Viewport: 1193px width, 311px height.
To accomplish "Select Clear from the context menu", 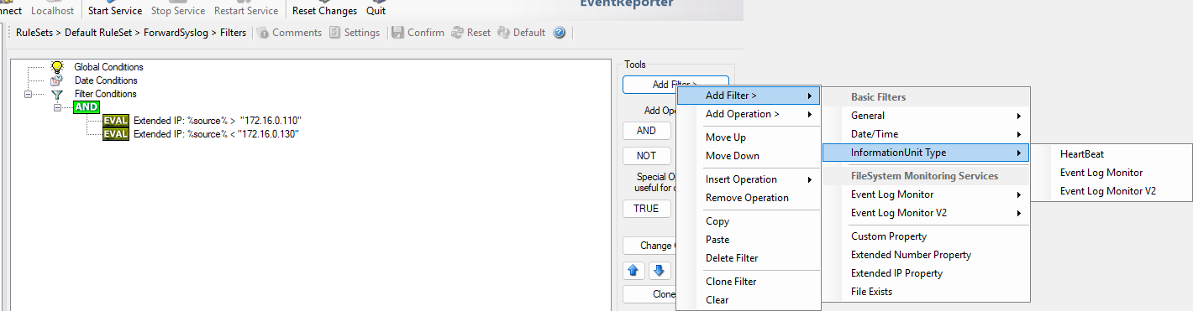I will [x=748, y=300].
